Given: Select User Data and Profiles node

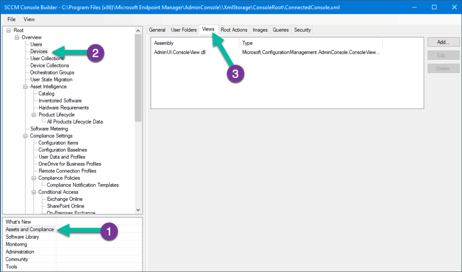Looking at the screenshot, I should (x=62, y=157).
